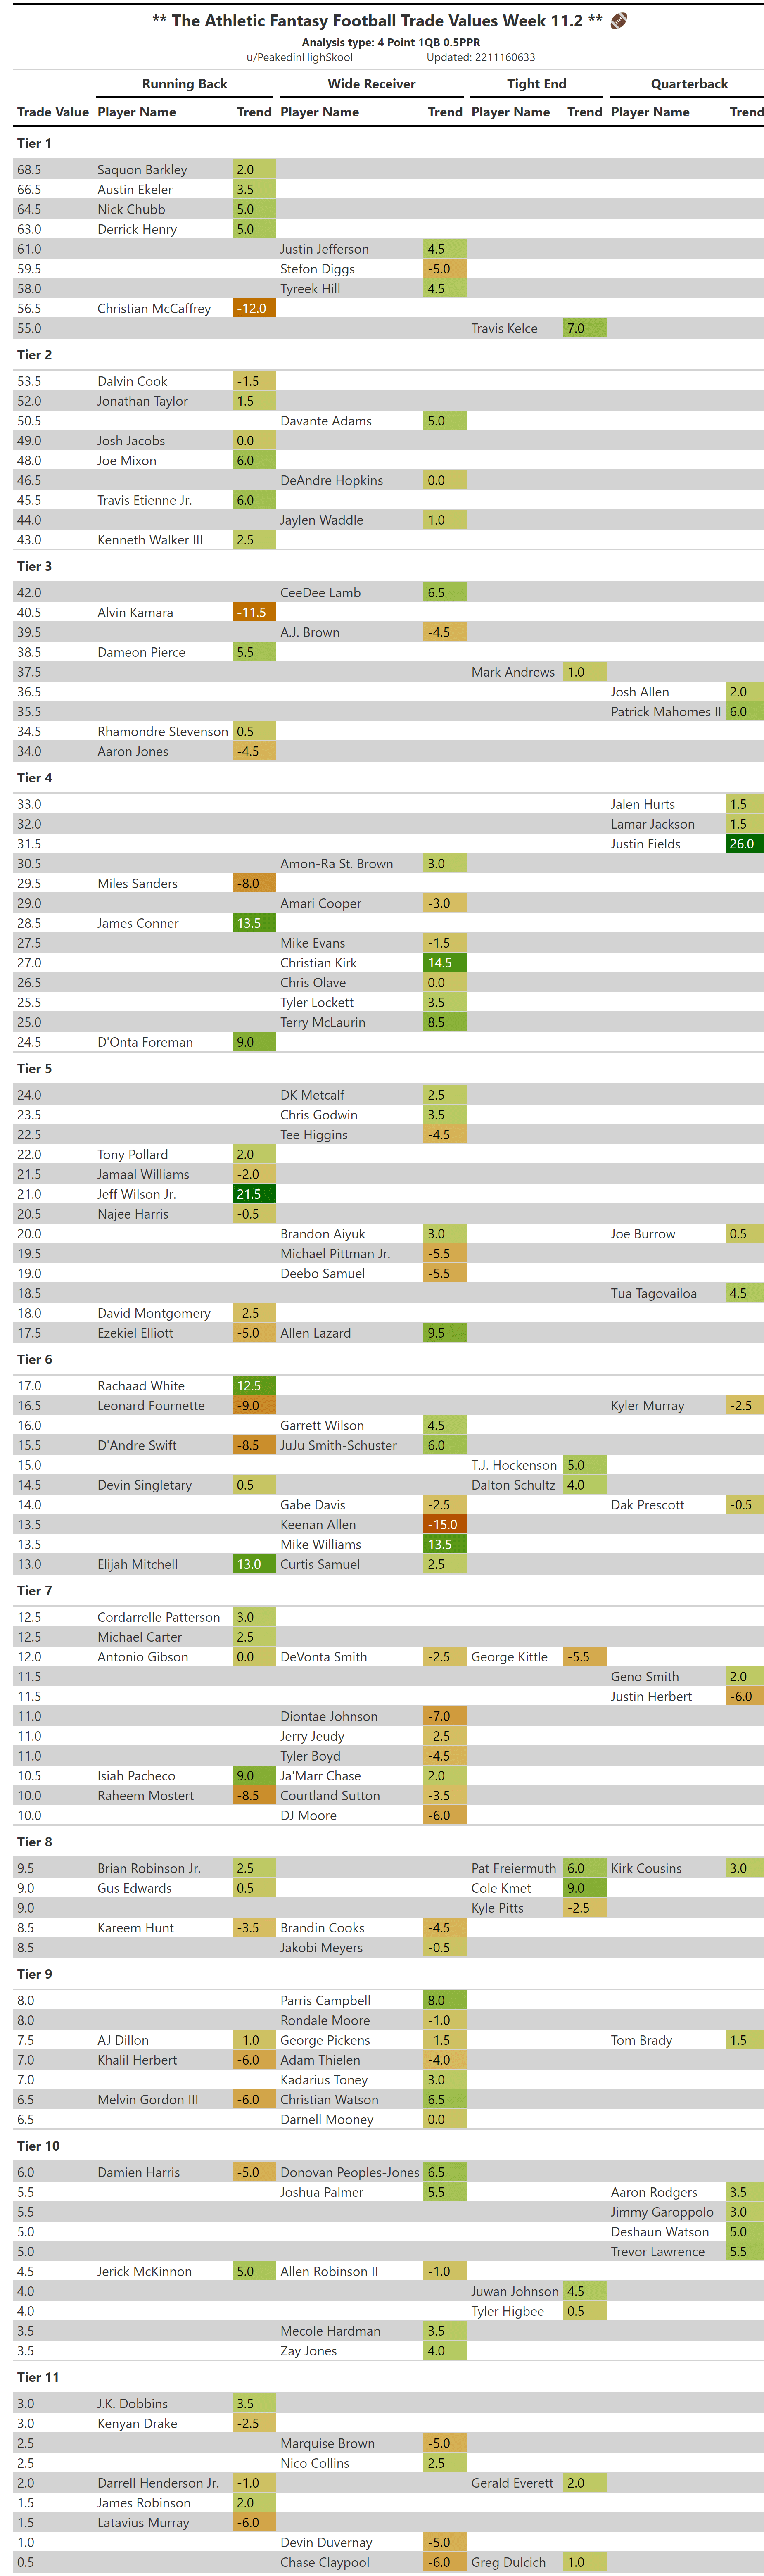Click Christian Kirk's 14.5 trend cell
Viewport: 764px width, 2576px height.
pos(445,963)
